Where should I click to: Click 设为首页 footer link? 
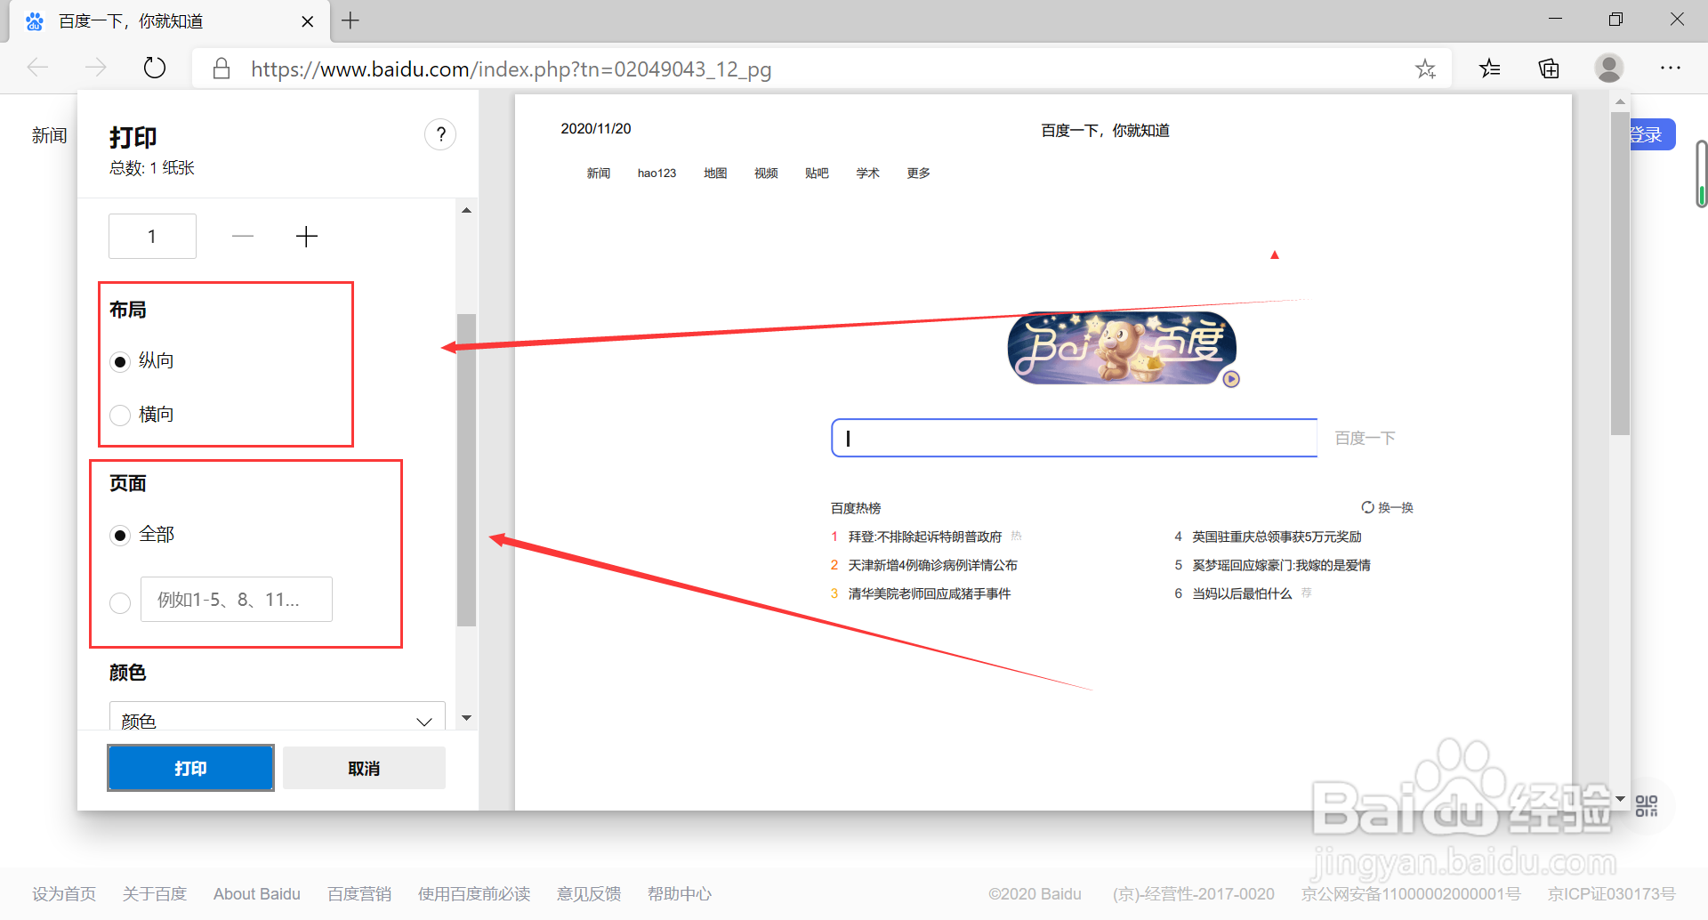[64, 893]
